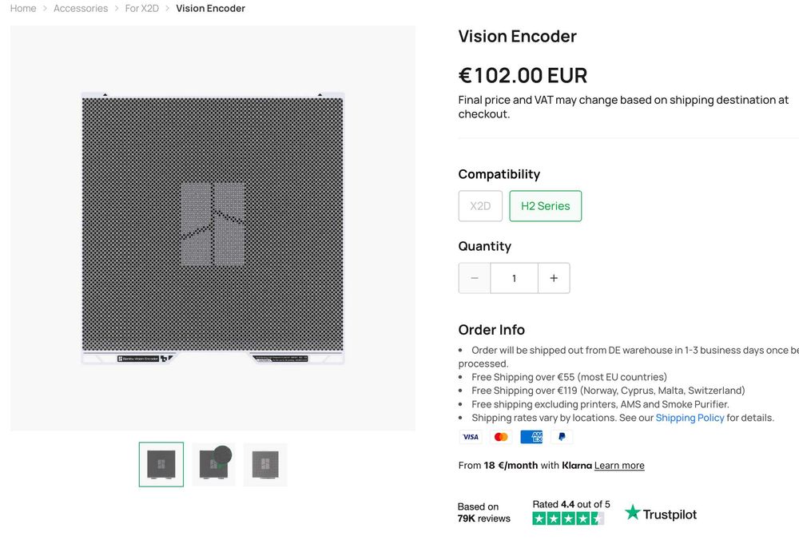This screenshot has height=552, width=799.
Task: Open the Home breadcrumb link
Action: coord(23,9)
